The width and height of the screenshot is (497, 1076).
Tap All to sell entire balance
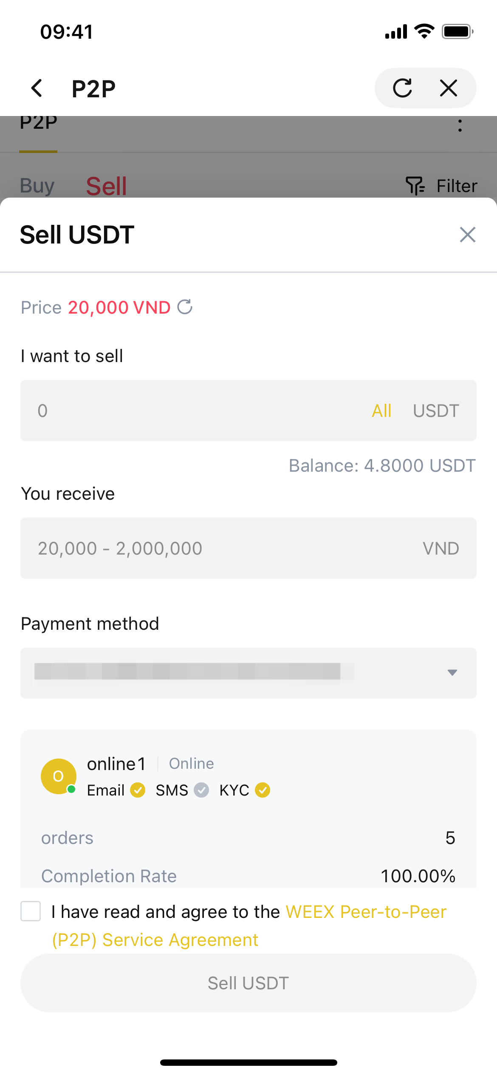tap(381, 411)
